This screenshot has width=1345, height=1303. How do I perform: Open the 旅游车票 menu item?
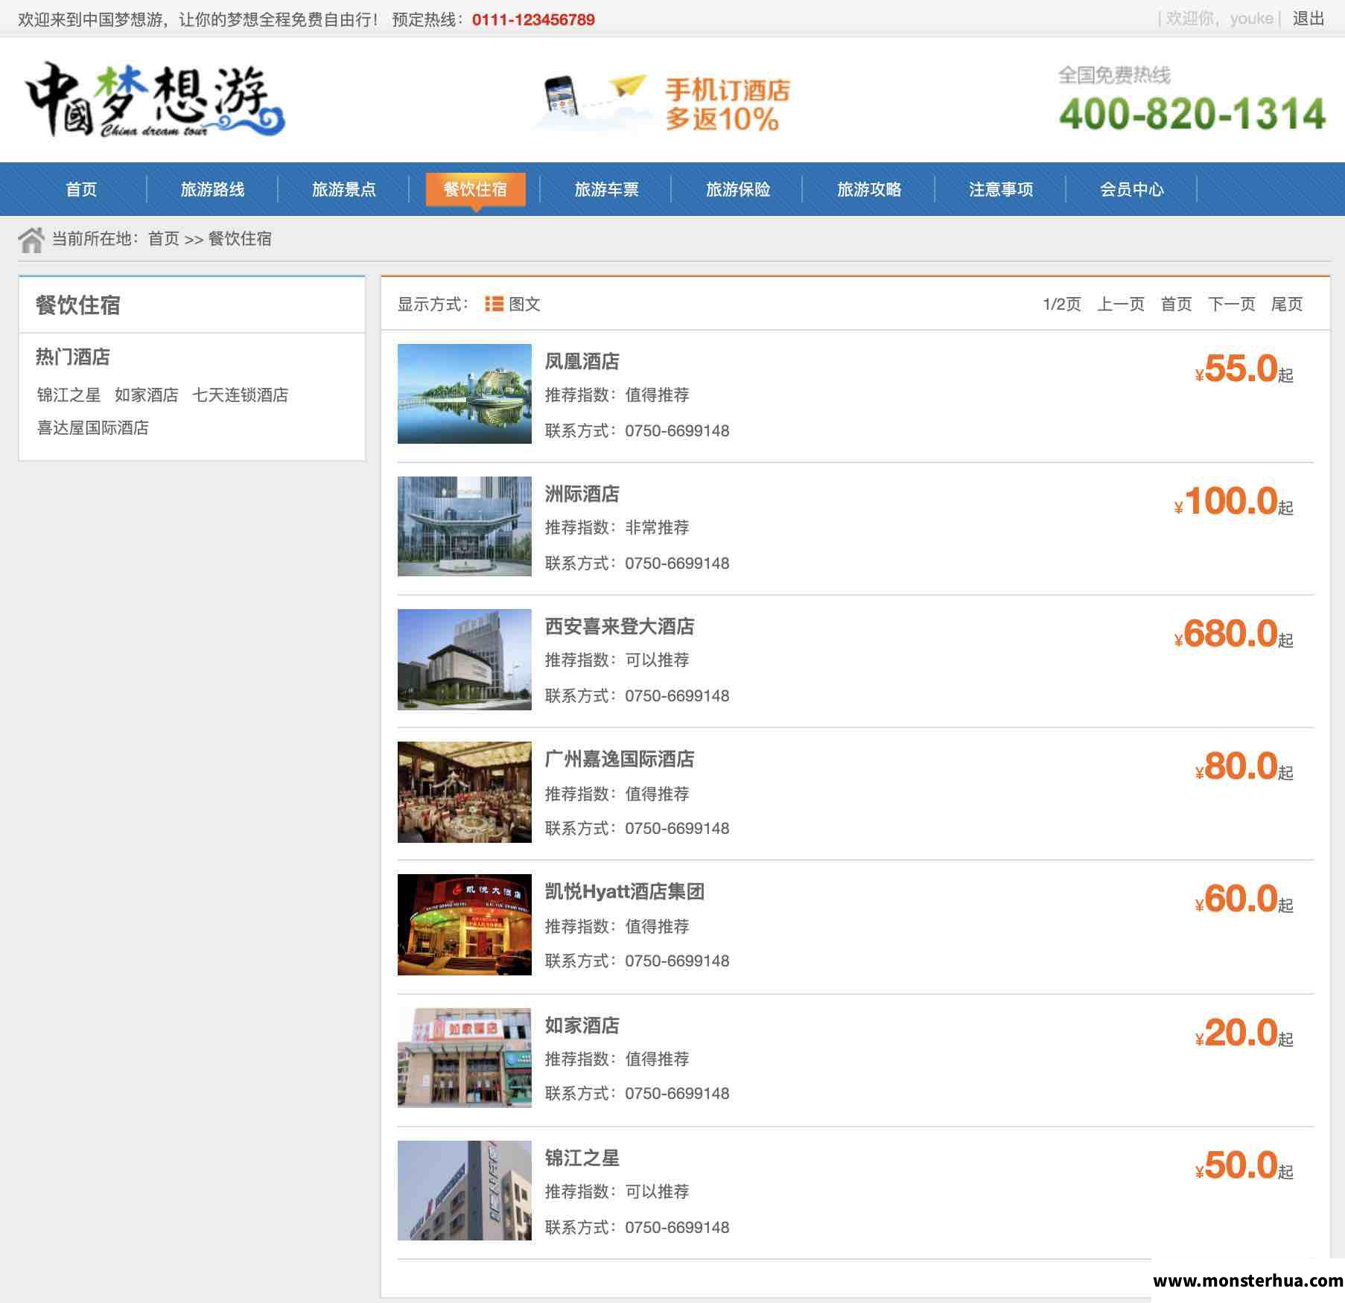[x=606, y=189]
